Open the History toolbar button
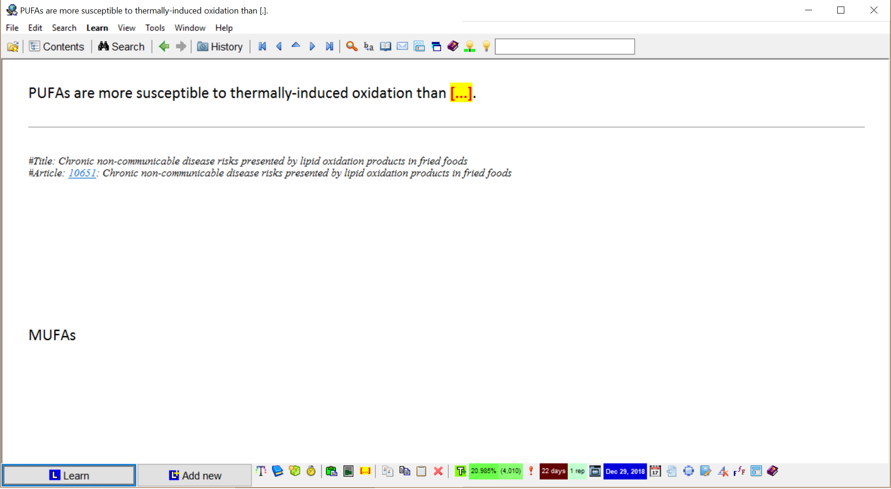Image resolution: width=891 pixels, height=489 pixels. coord(220,47)
